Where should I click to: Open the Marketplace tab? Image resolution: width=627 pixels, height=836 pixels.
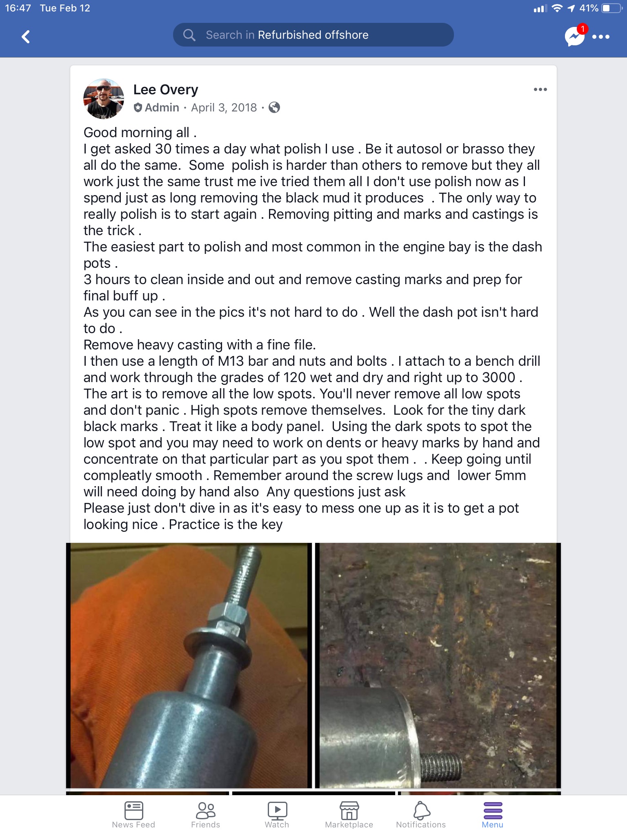click(349, 814)
